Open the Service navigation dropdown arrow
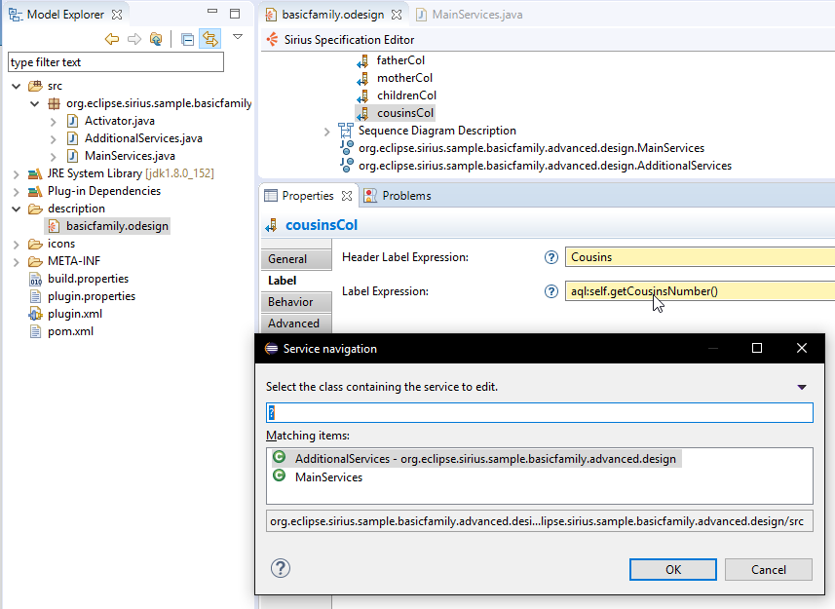Viewport: 835px width, 609px height. (x=802, y=387)
